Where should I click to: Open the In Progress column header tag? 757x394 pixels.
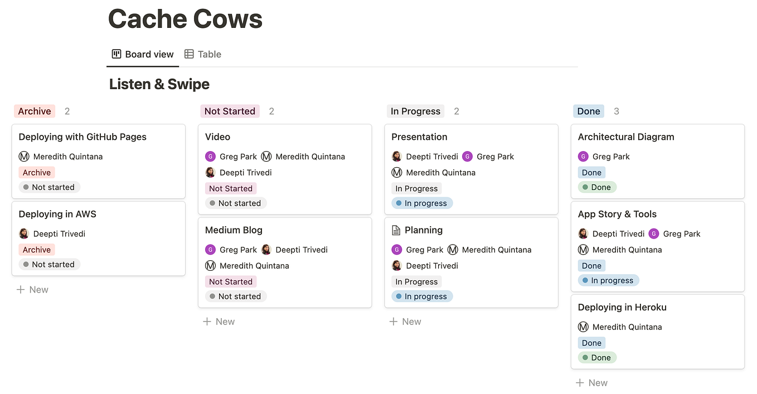point(415,111)
